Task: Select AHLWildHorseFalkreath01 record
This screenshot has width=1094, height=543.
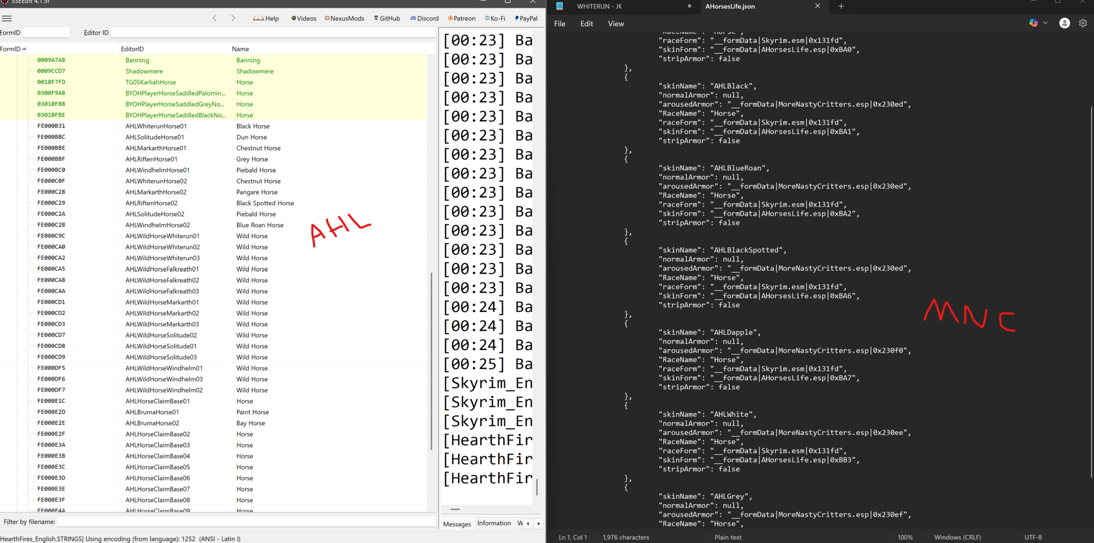Action: point(213,269)
